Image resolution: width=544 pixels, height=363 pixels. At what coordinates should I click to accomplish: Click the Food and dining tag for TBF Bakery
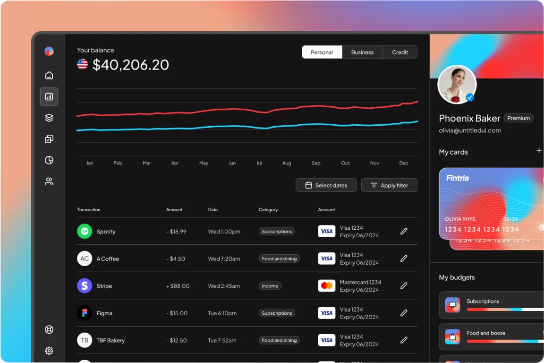coord(279,340)
